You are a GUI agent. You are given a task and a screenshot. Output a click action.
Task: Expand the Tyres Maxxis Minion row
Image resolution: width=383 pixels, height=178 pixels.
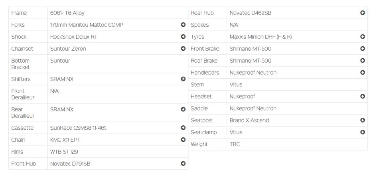363,37
